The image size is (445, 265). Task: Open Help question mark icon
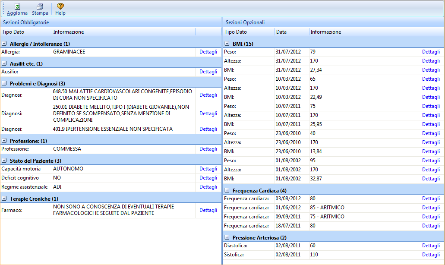click(x=60, y=6)
